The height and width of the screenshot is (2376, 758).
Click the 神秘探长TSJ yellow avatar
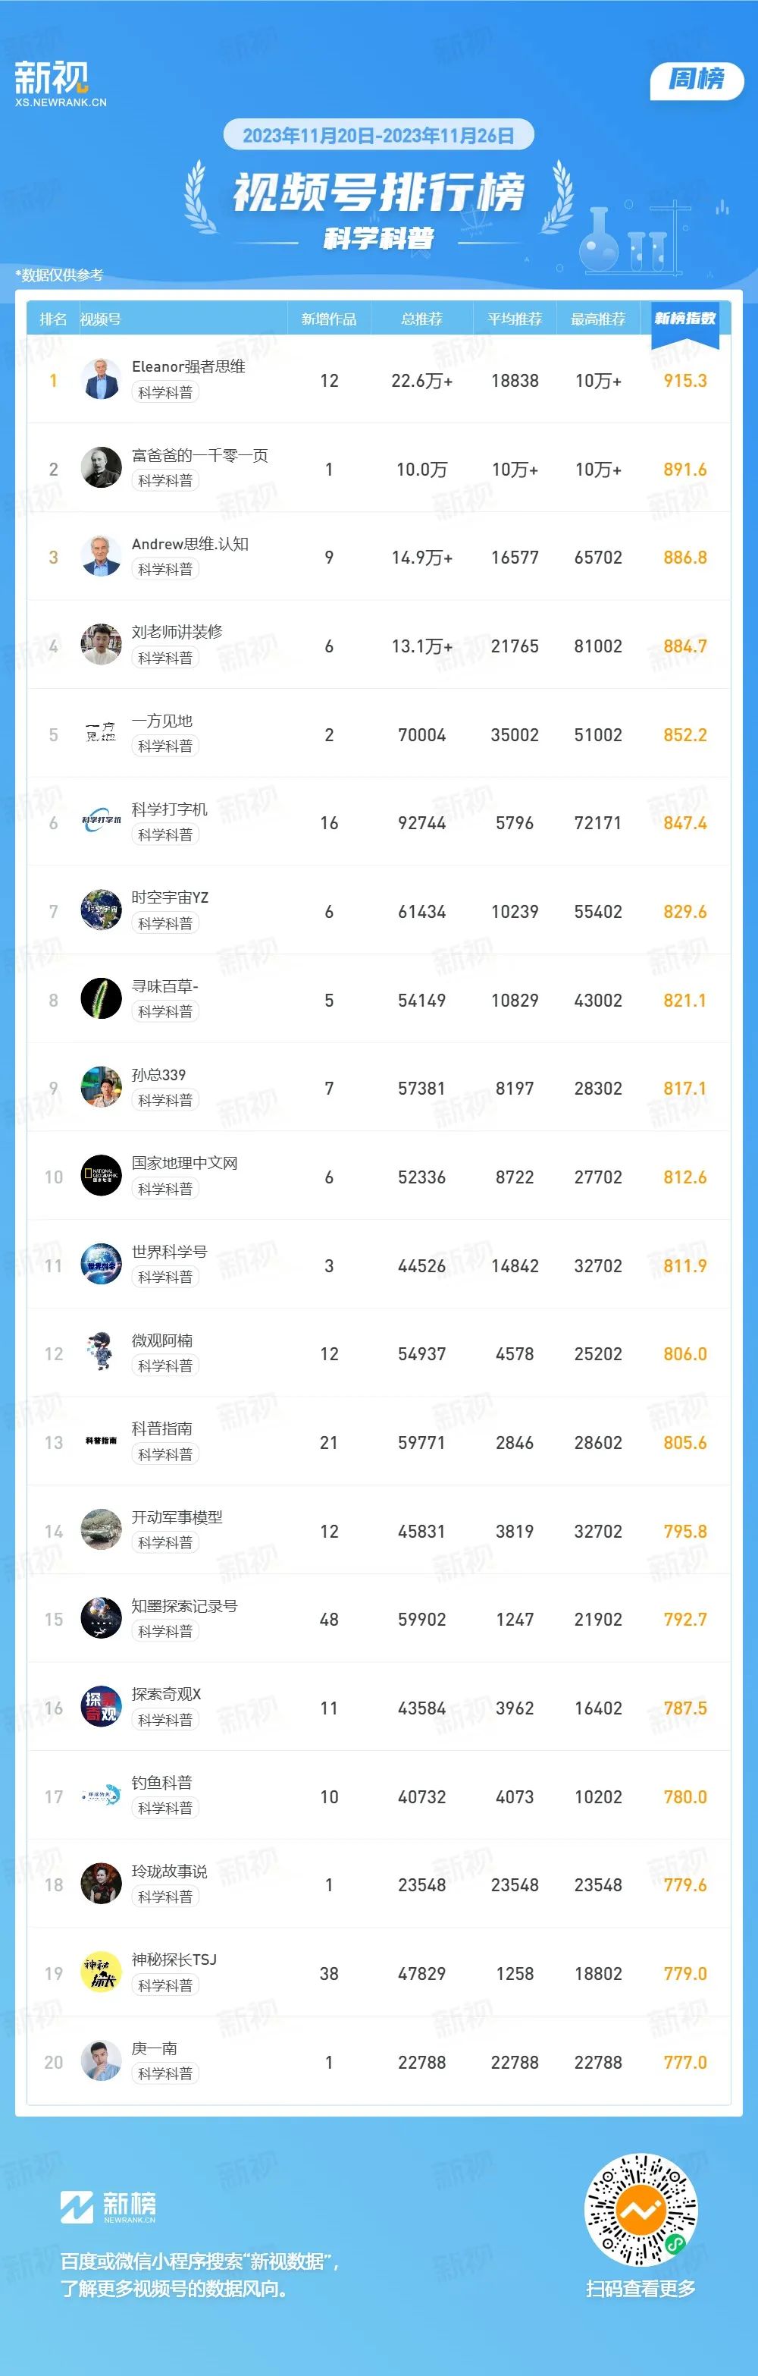coord(102,1972)
